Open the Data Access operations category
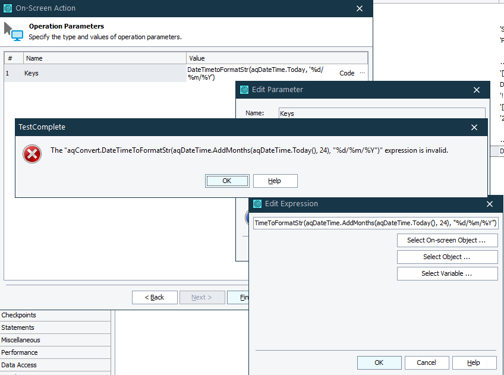The height and width of the screenshot is (375, 504). pyautogui.click(x=19, y=365)
